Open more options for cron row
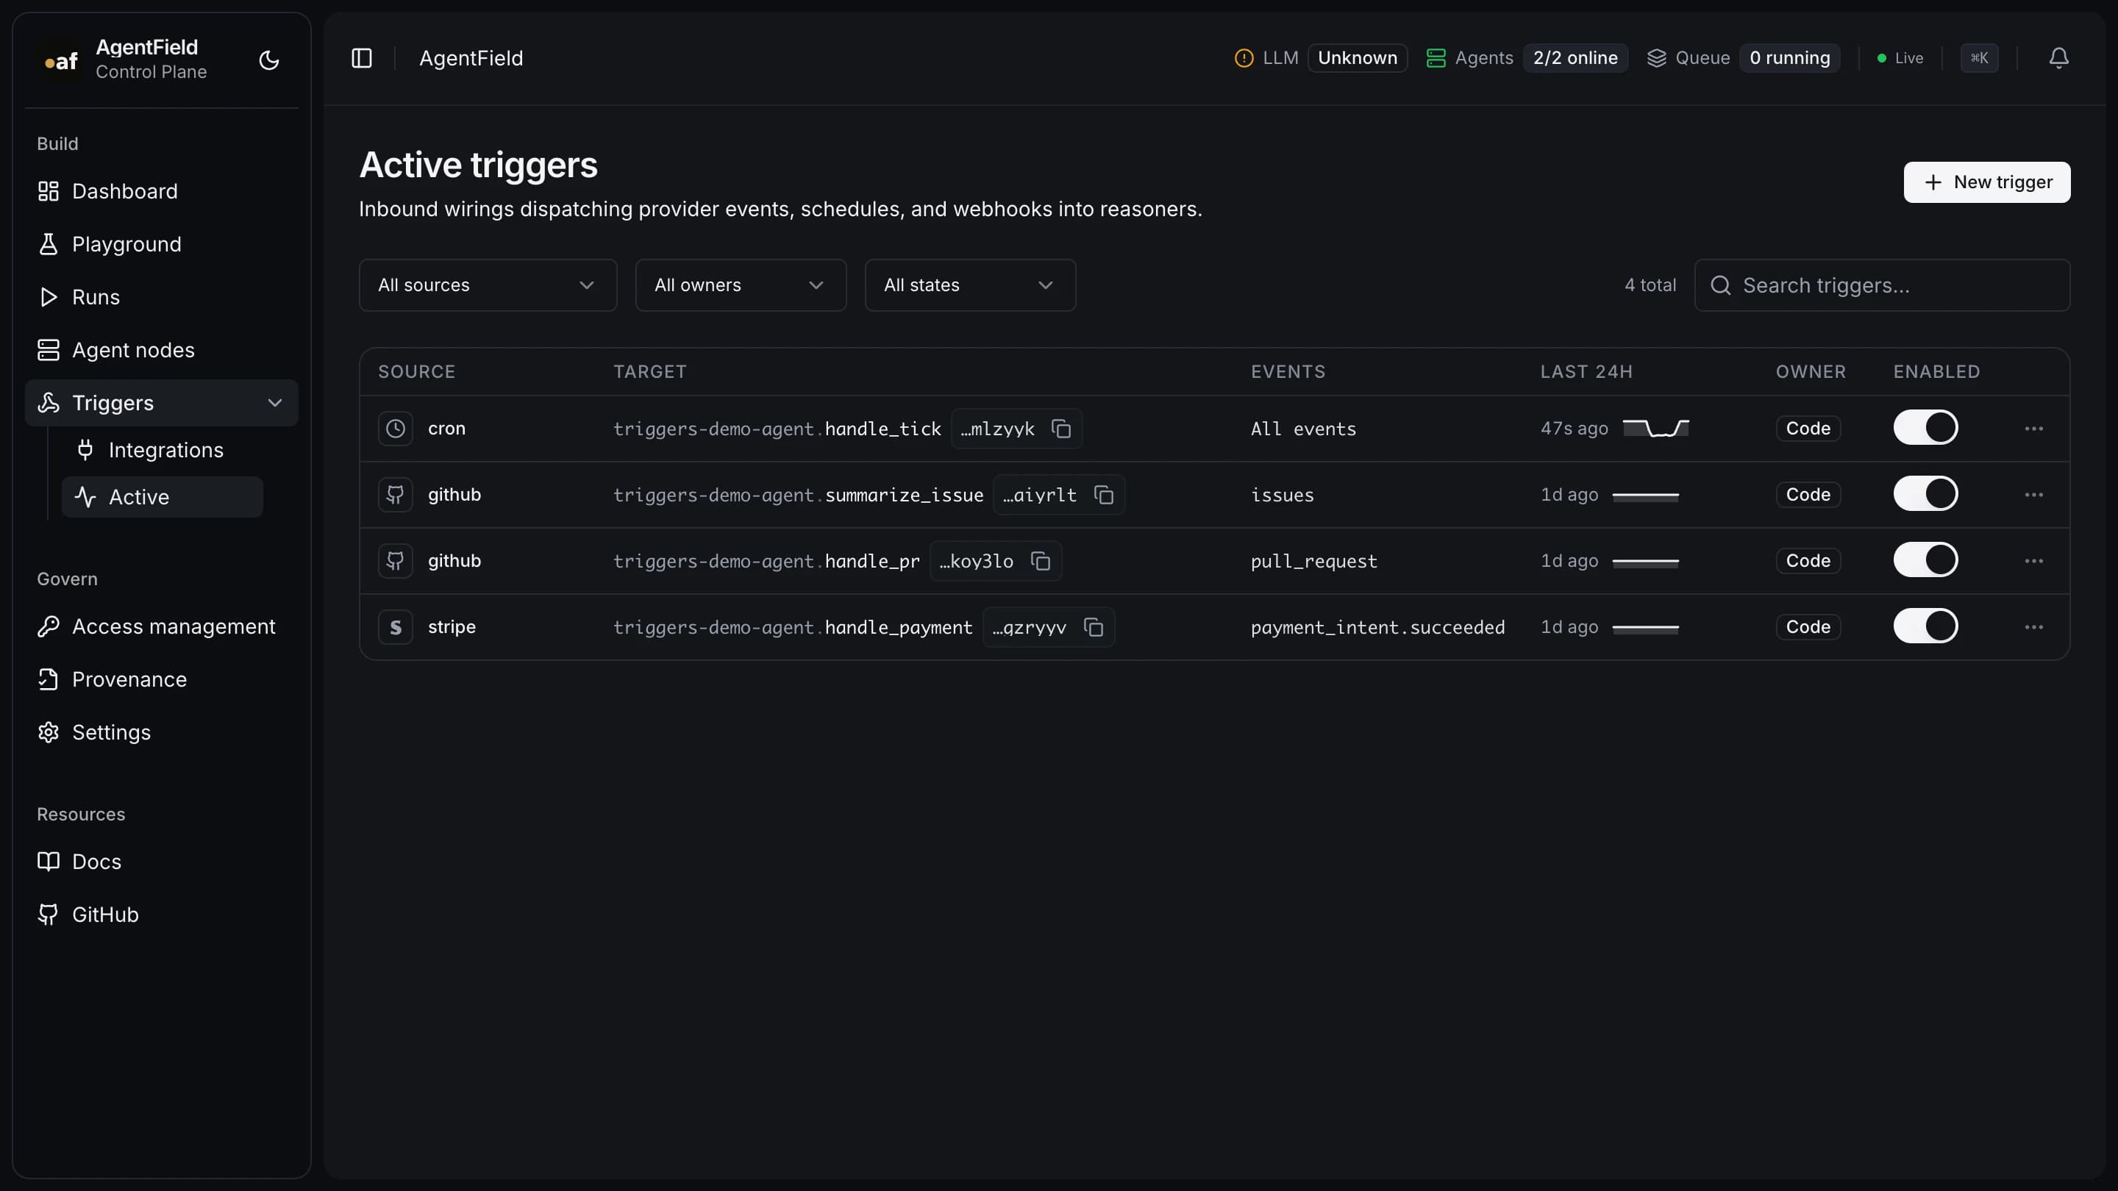 pos(2033,428)
